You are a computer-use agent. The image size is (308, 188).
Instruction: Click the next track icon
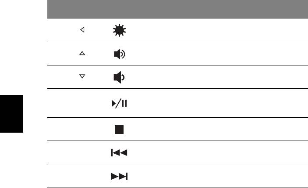[119, 177]
